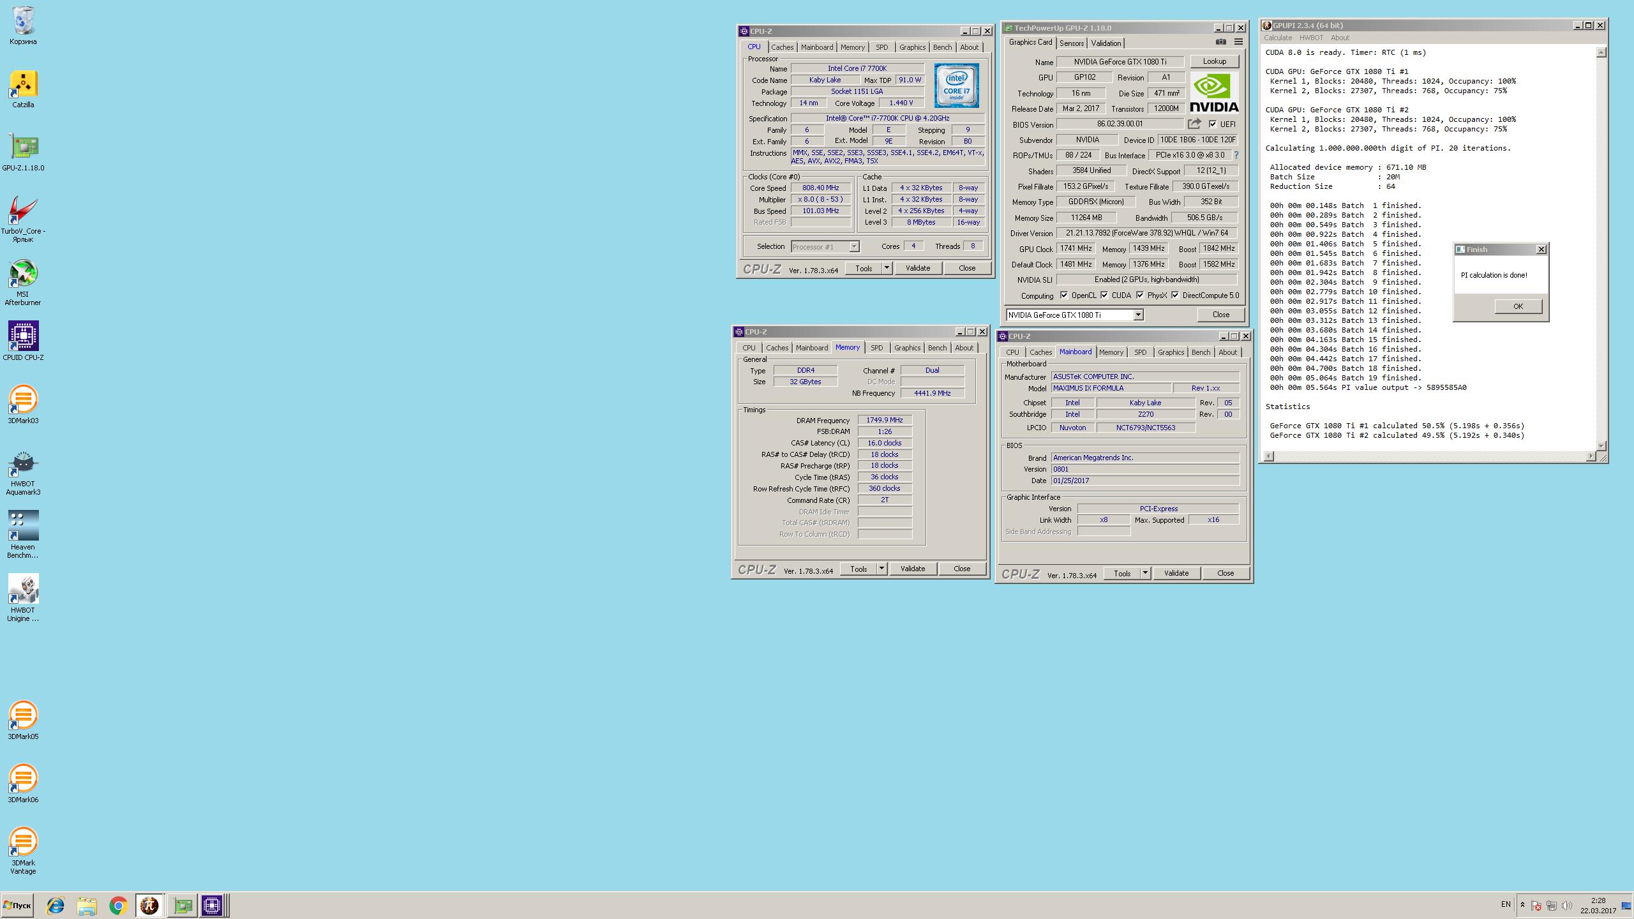Open the GPU-Z.1.18.0 desktop icon
The width and height of the screenshot is (1634, 919).
coord(23,153)
